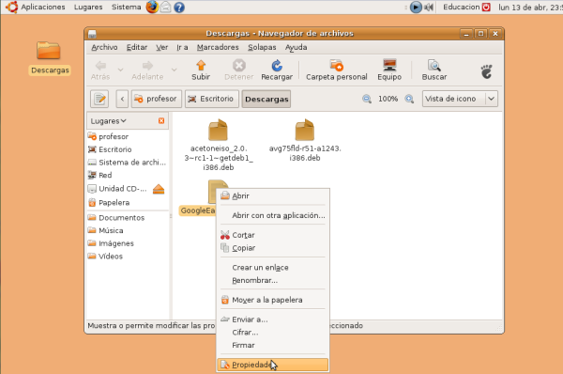Open the Marcadores menu
The height and width of the screenshot is (374, 563).
point(218,48)
